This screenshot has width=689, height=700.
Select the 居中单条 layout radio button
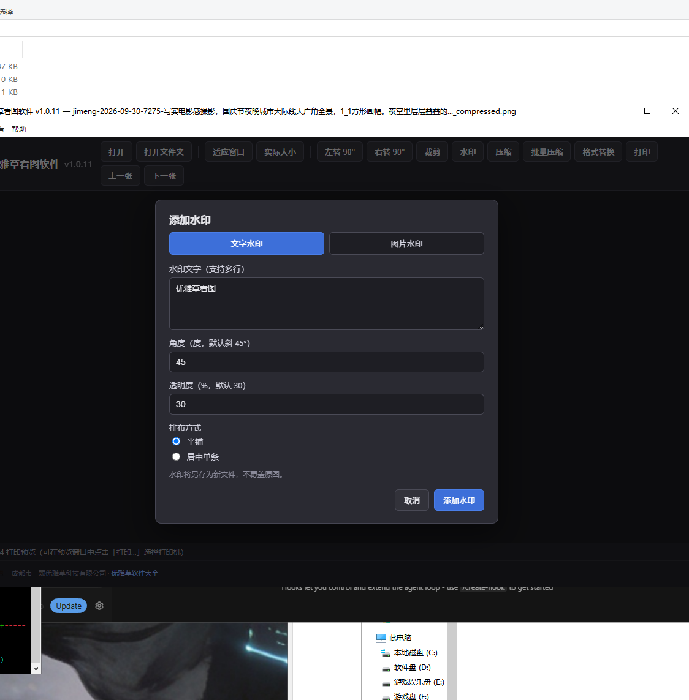click(x=176, y=457)
